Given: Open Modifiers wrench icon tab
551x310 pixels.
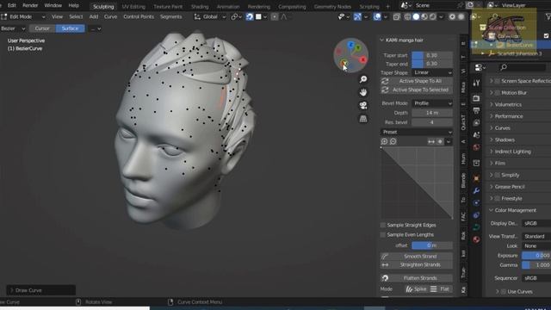Looking at the screenshot, I should [476, 191].
